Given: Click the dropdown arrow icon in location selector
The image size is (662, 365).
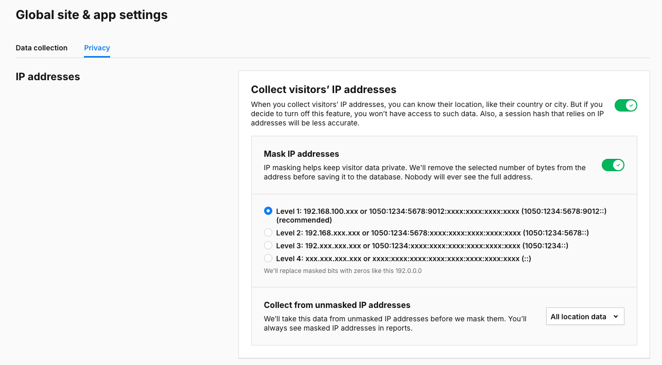Looking at the screenshot, I should coord(616,316).
